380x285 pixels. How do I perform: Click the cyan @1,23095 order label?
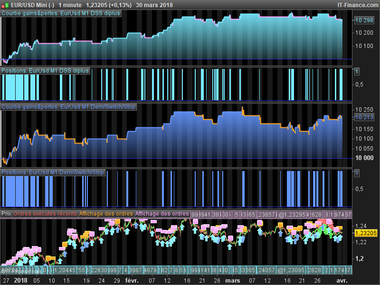(x=292, y=270)
